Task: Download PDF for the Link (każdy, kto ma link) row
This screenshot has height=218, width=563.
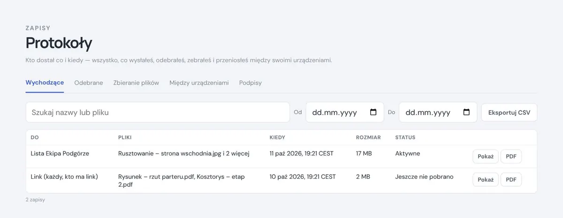Action: tap(511, 180)
